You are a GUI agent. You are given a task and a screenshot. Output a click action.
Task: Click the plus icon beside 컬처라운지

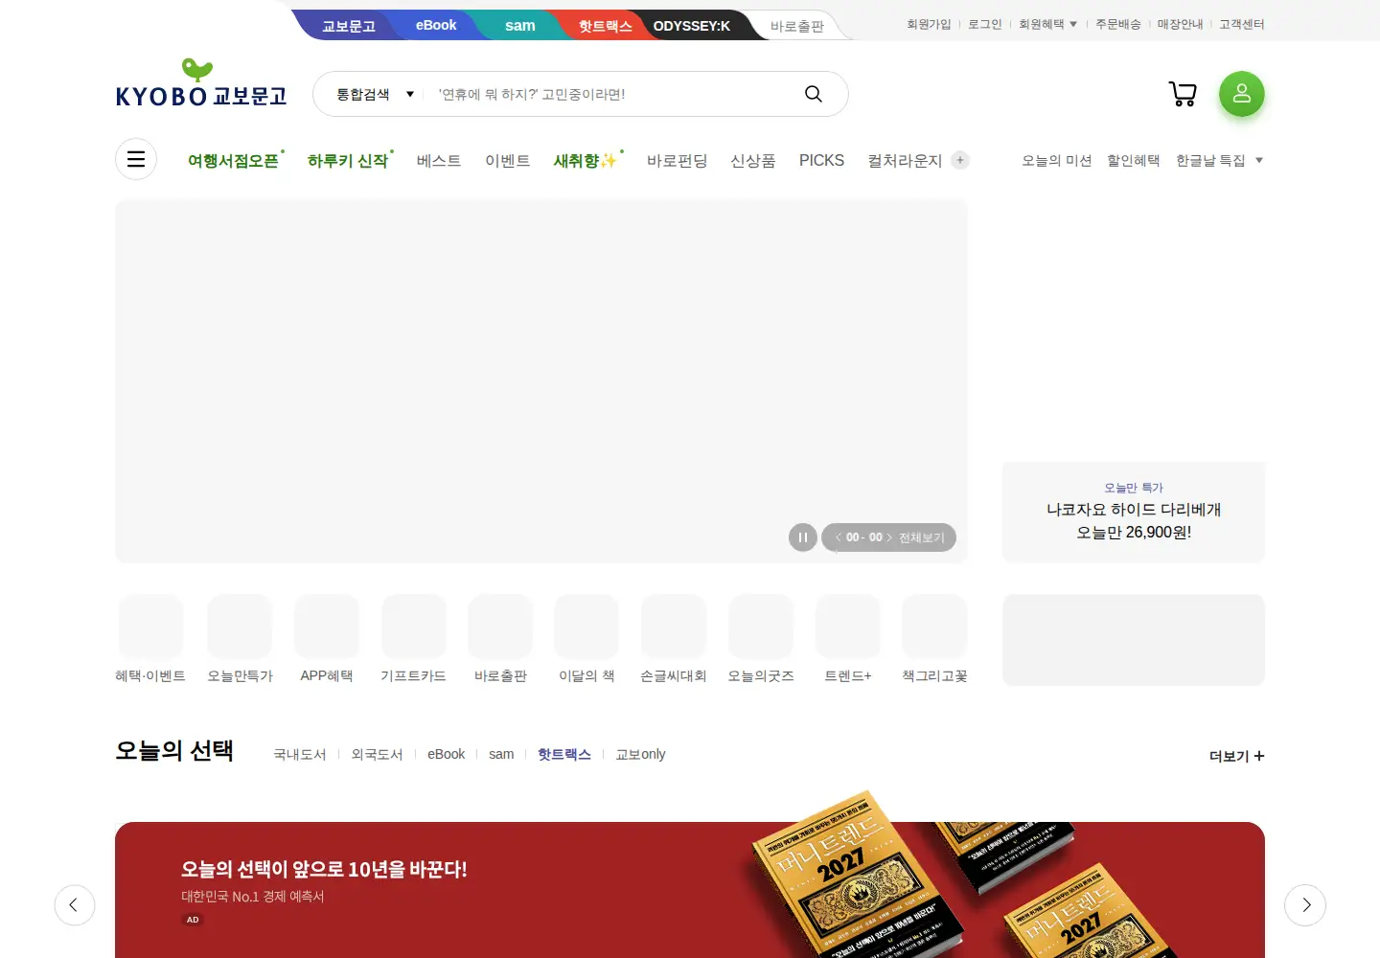pyautogui.click(x=960, y=160)
